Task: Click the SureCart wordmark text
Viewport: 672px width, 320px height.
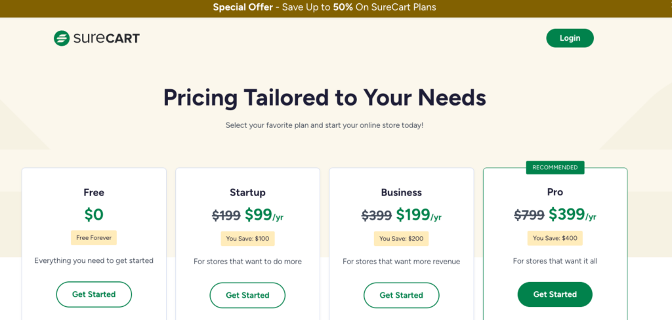Action: (107, 39)
